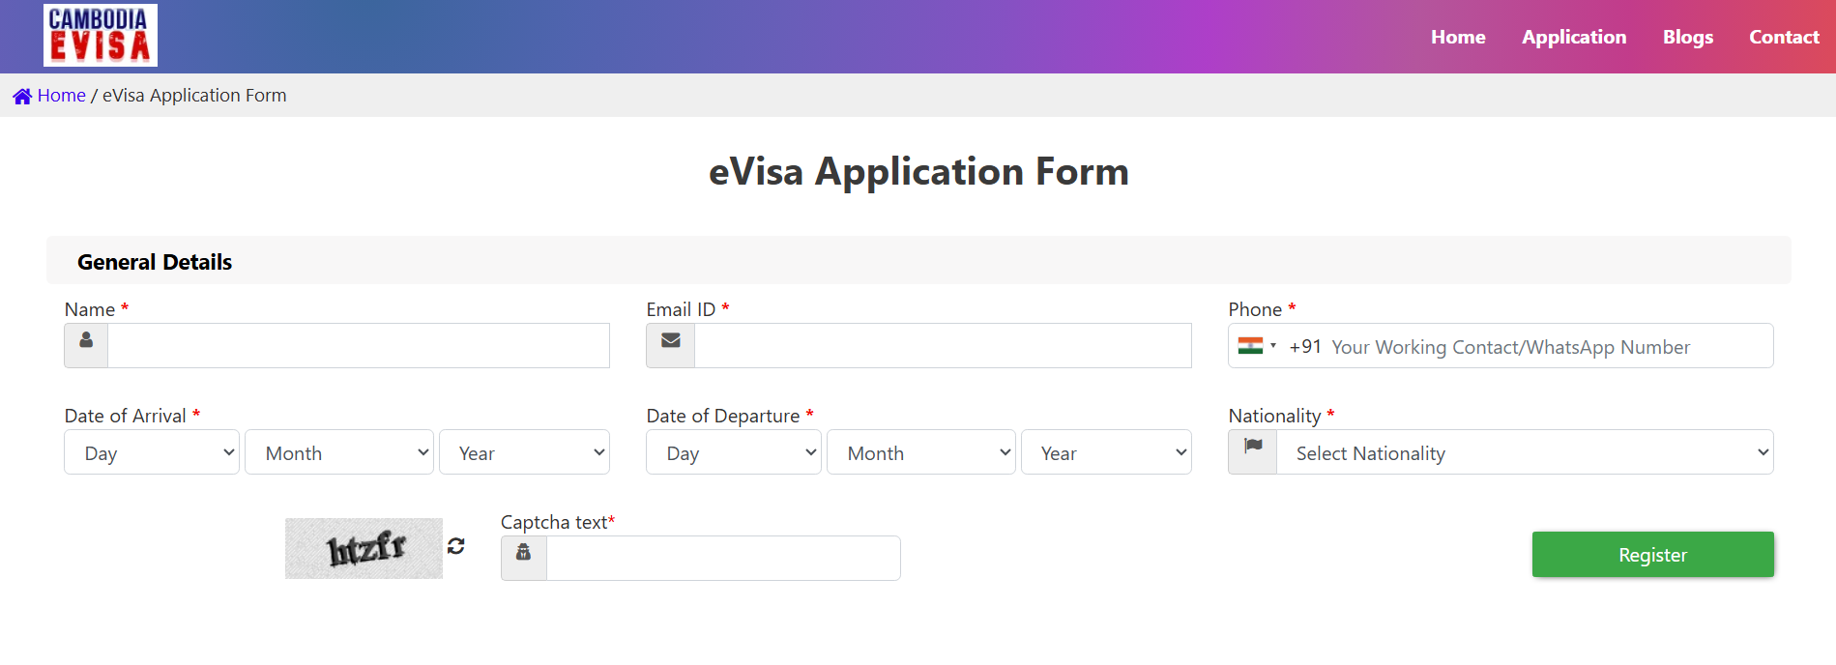
Task: Open the Date of Arrival Year dropdown
Action: click(524, 452)
